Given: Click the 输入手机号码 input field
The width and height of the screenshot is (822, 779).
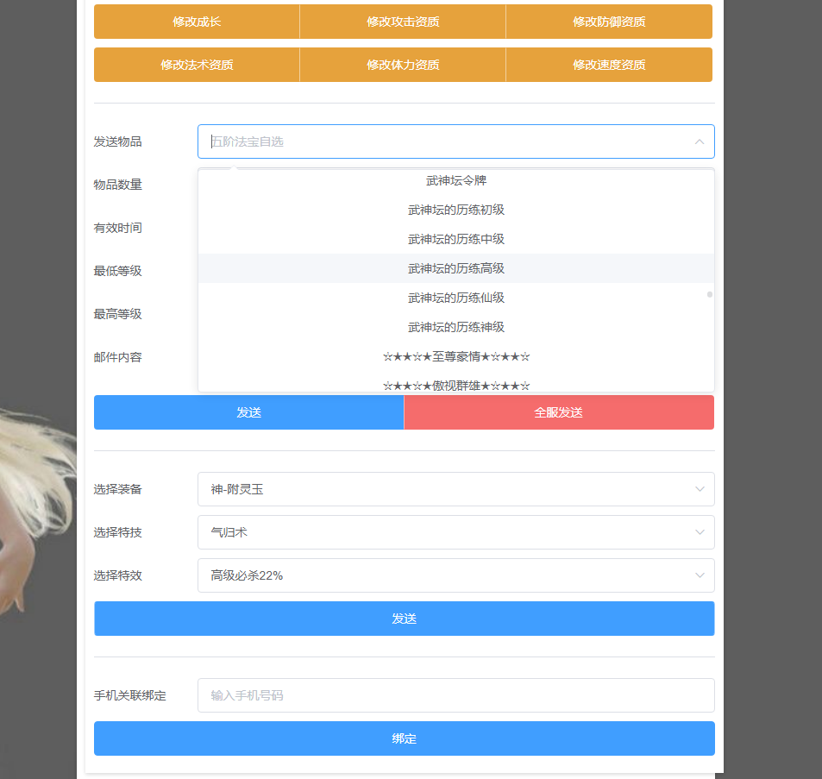Looking at the screenshot, I should pyautogui.click(x=455, y=695).
